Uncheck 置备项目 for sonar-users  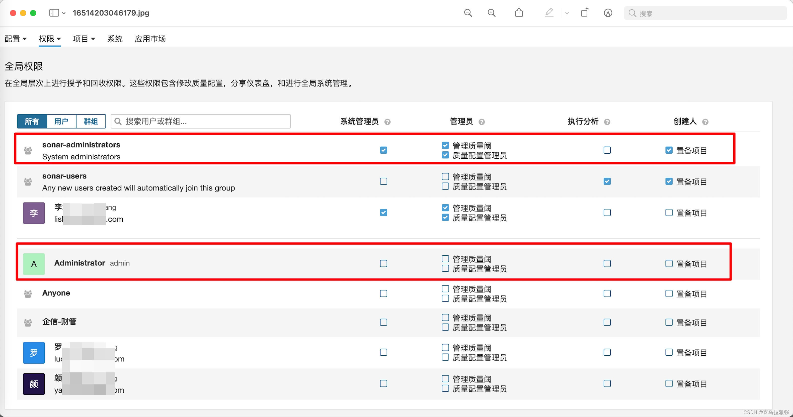[669, 181]
